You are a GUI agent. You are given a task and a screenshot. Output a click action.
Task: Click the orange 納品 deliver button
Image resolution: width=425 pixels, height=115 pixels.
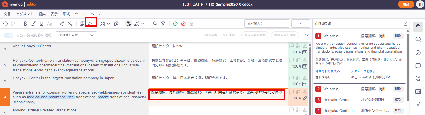(406, 4)
